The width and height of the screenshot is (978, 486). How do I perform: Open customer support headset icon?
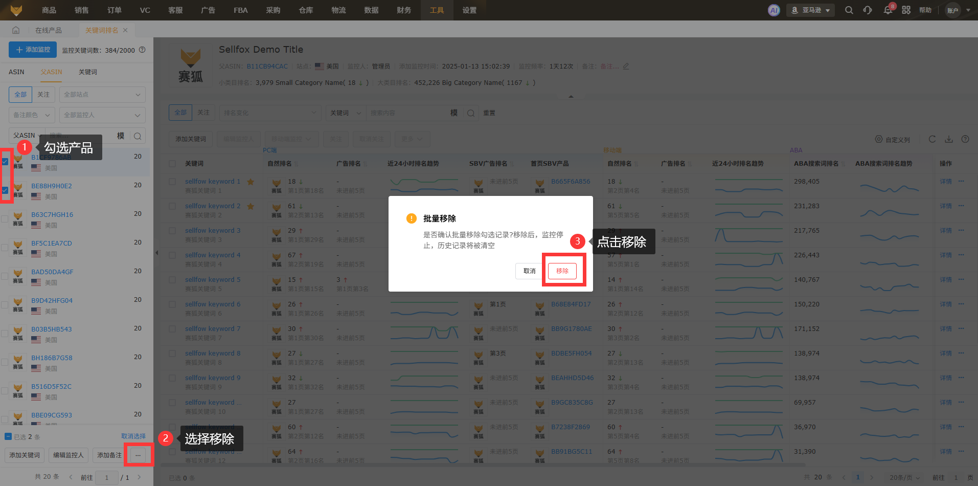coord(868,10)
